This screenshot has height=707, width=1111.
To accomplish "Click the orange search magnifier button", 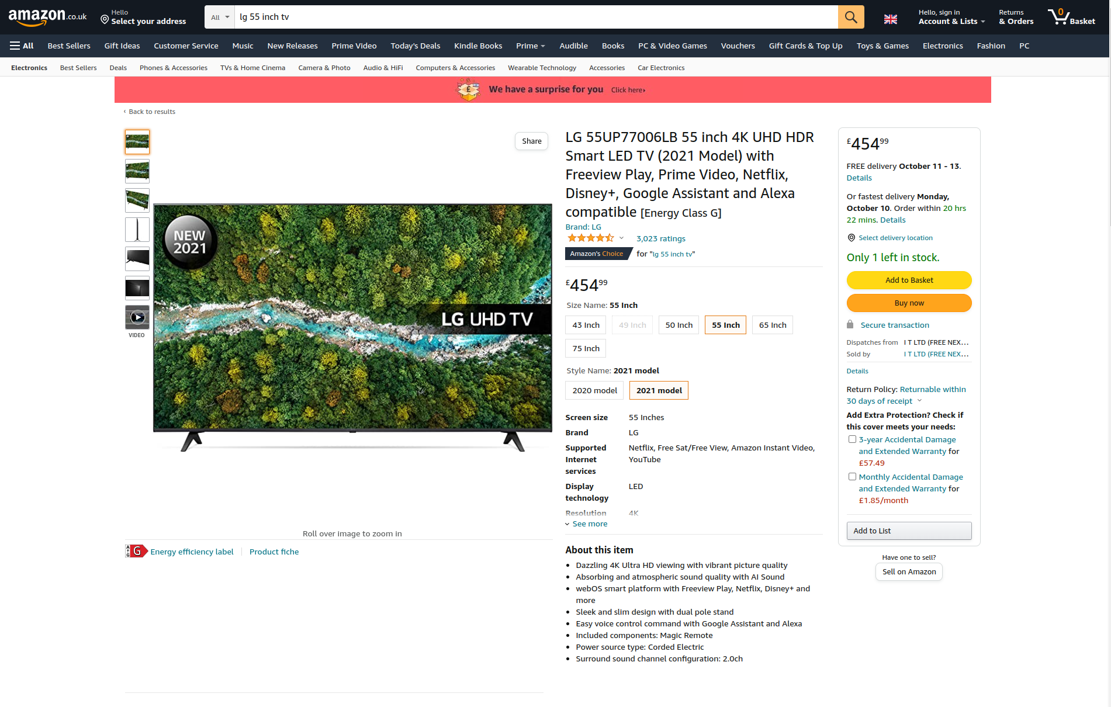I will (x=850, y=17).
